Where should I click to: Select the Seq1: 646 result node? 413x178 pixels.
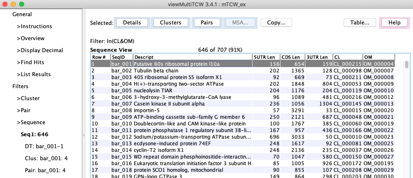[34, 135]
